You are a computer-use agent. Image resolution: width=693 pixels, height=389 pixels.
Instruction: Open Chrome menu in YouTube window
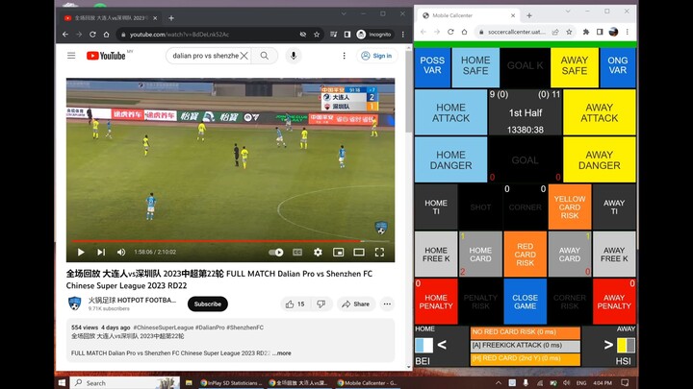click(402, 35)
